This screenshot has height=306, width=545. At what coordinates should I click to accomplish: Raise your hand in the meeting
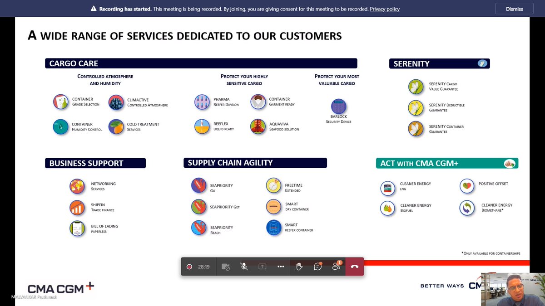299,267
